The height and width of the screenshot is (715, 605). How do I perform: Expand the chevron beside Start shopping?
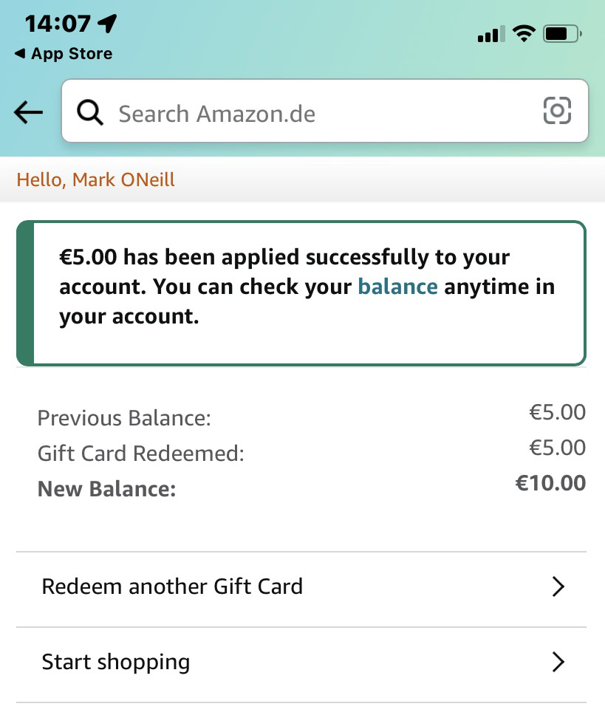(558, 663)
